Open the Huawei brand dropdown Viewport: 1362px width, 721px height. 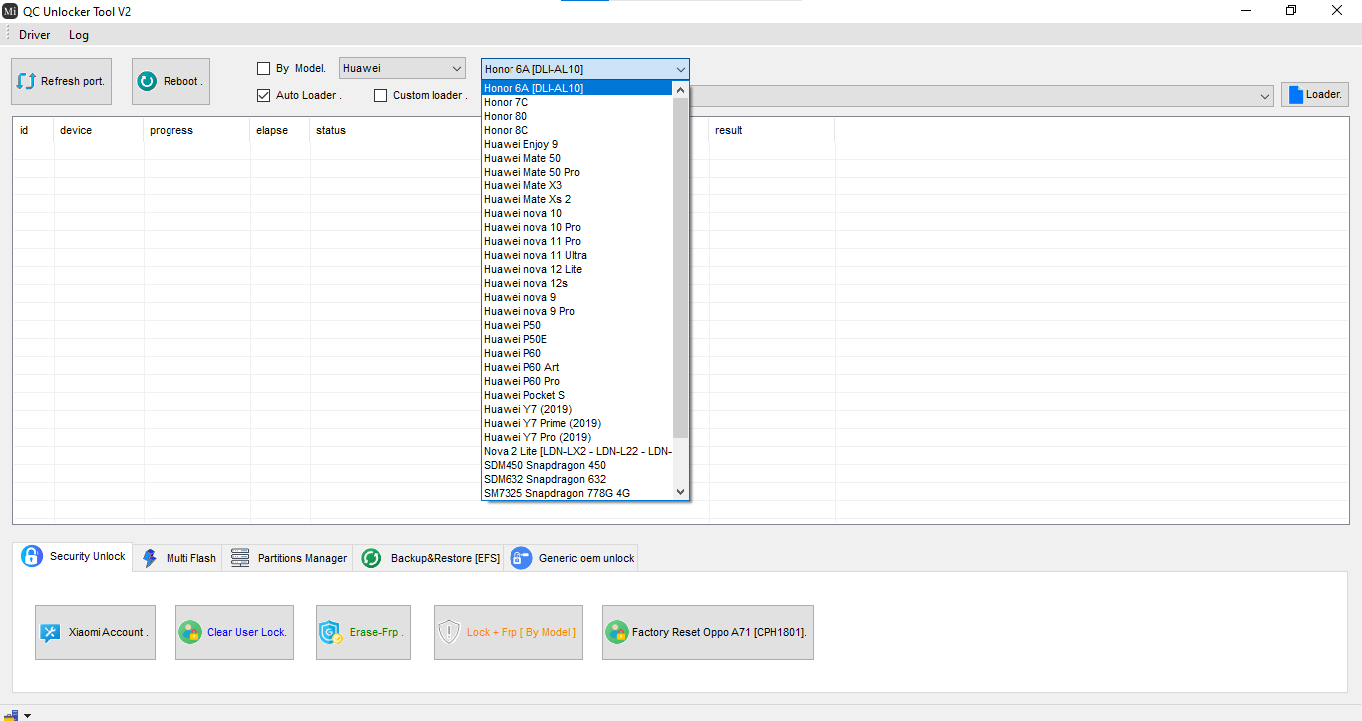point(459,68)
